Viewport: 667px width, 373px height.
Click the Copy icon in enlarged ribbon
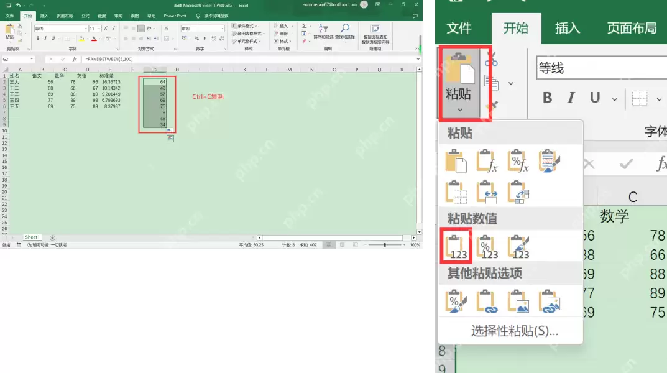tap(491, 83)
